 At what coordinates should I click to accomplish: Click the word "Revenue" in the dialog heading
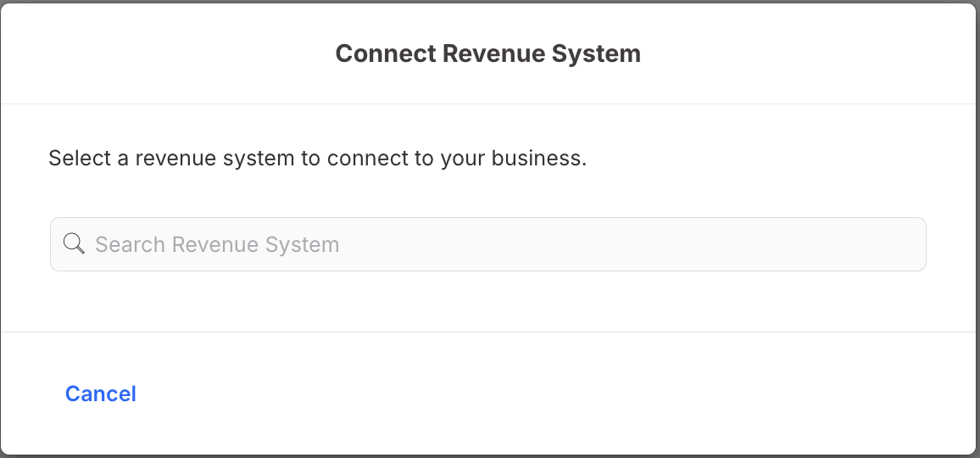pyautogui.click(x=497, y=53)
